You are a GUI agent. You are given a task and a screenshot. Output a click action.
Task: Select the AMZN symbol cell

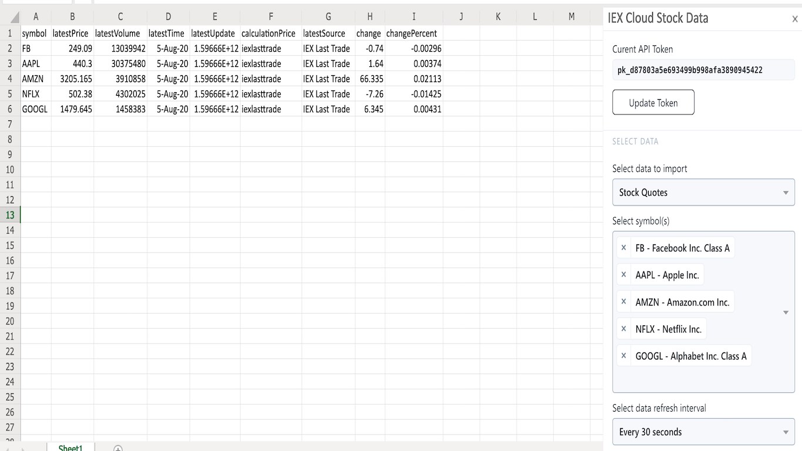(36, 79)
